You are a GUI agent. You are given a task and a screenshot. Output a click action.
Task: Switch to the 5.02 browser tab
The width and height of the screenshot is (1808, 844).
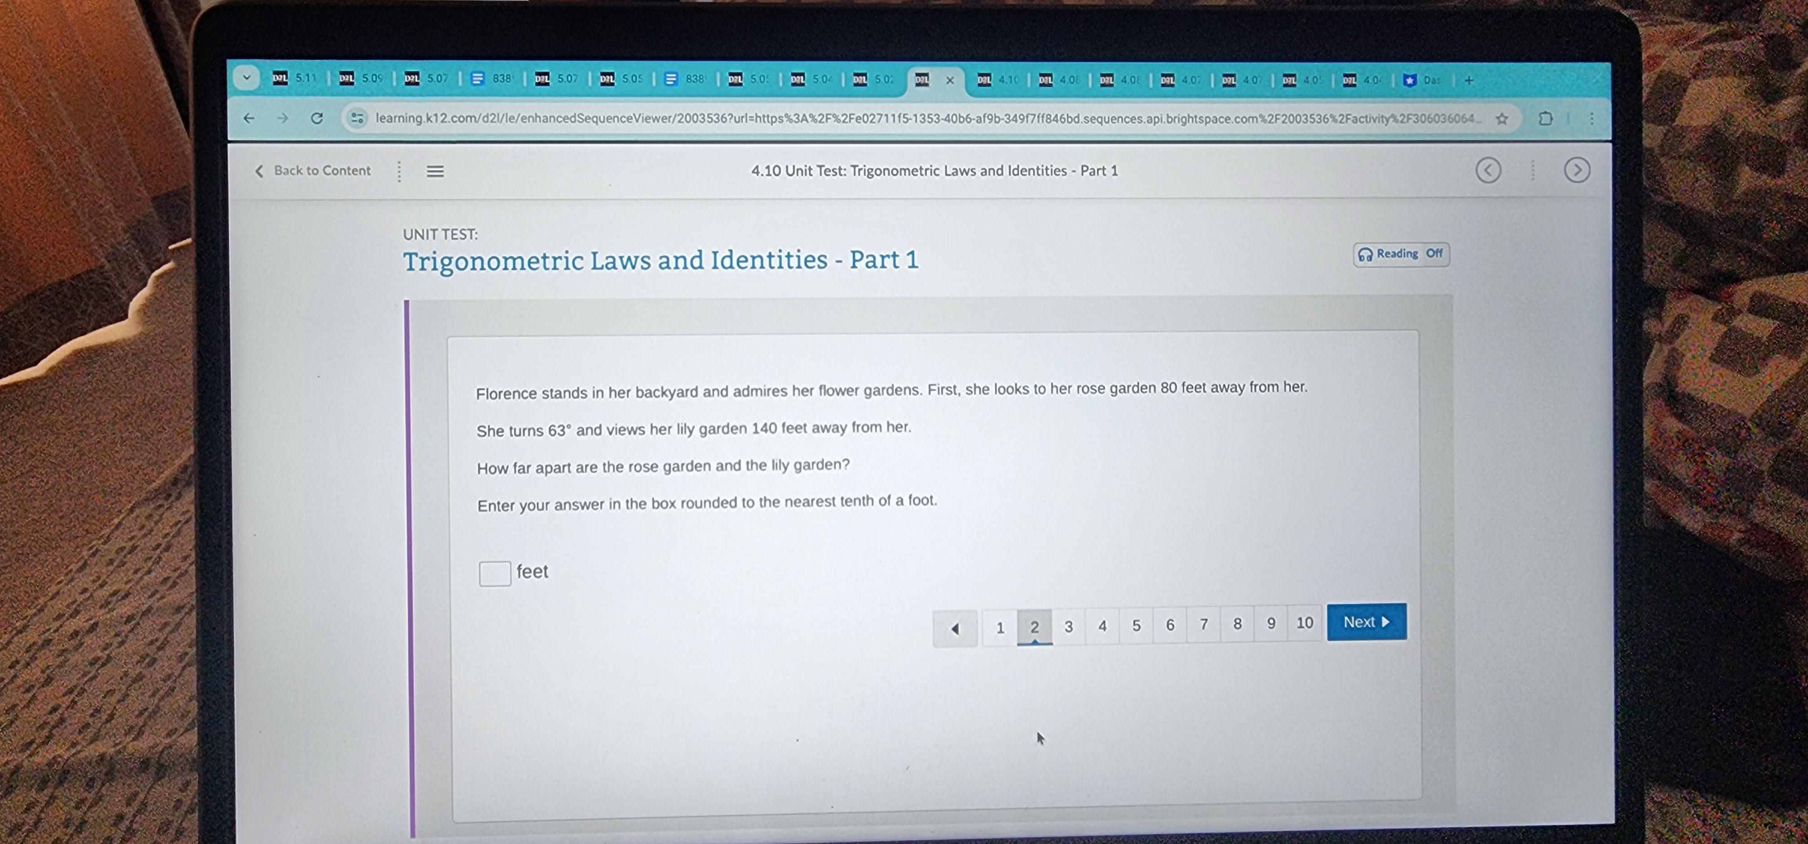tap(873, 79)
